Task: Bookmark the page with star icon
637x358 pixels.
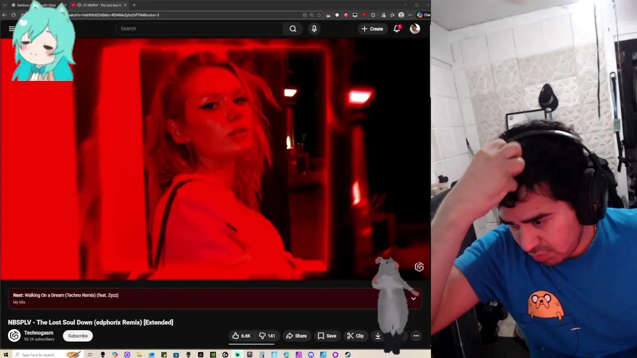Action: [x=319, y=15]
